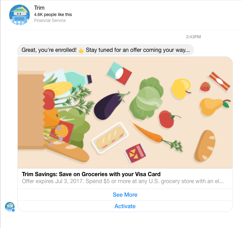
Task: Click the strawberry in the offer image
Action: [205, 87]
